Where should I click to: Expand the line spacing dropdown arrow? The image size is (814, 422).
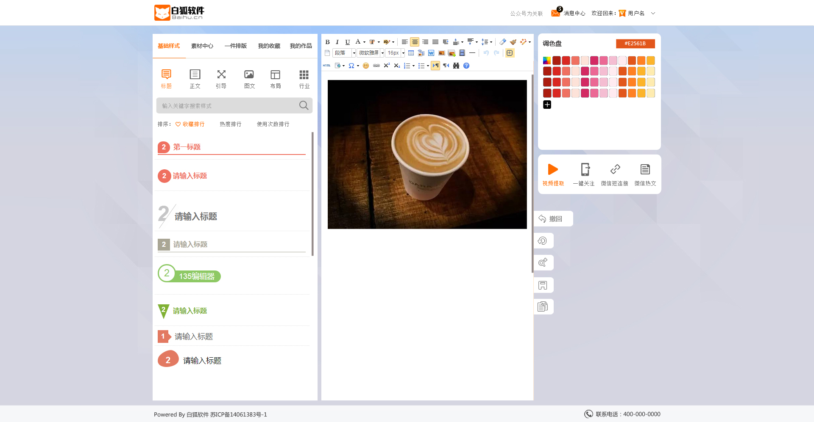tap(491, 42)
